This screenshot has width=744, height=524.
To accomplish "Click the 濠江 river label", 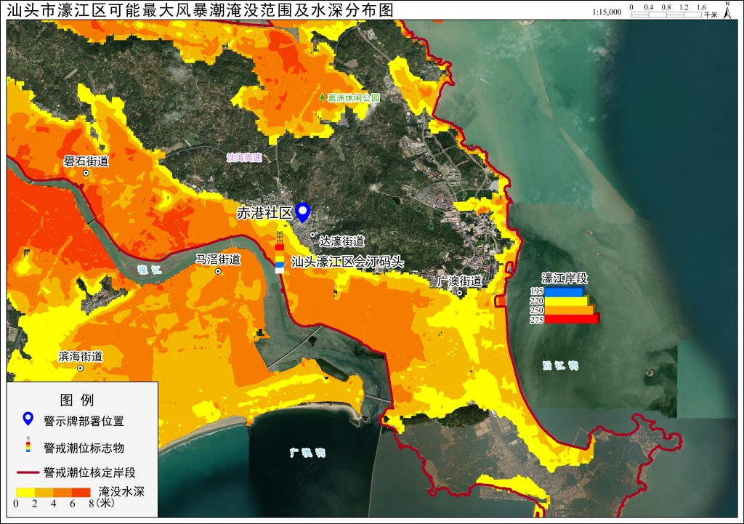I will (x=150, y=270).
